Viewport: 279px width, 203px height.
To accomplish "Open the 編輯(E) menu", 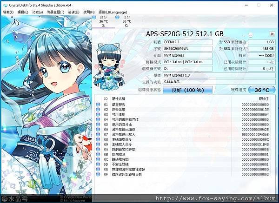I will coord(23,12).
